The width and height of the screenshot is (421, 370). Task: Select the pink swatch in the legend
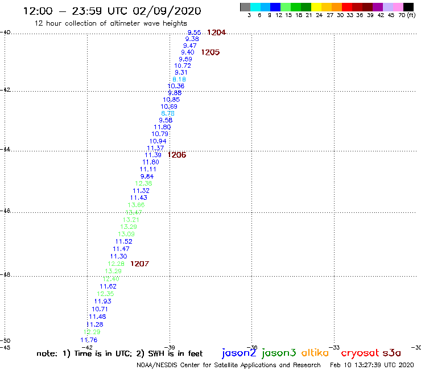point(398,7)
